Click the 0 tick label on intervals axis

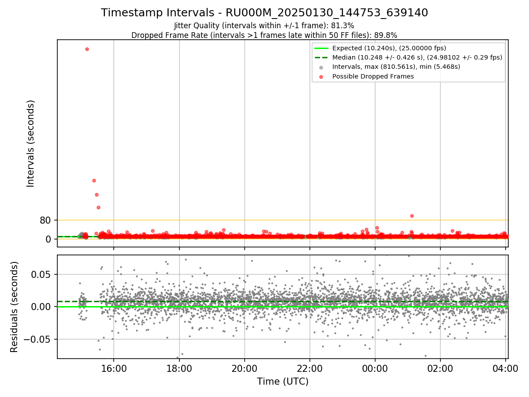click(x=48, y=239)
